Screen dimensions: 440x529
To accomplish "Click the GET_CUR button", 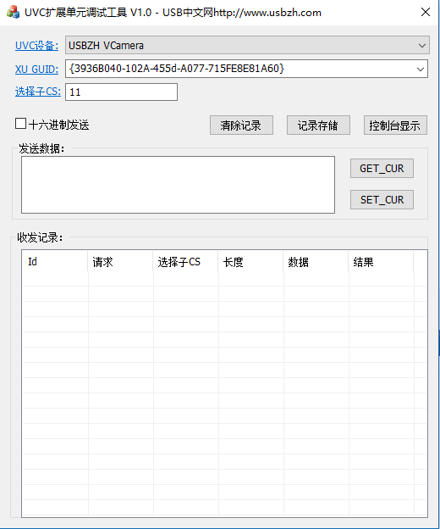I will [x=382, y=168].
